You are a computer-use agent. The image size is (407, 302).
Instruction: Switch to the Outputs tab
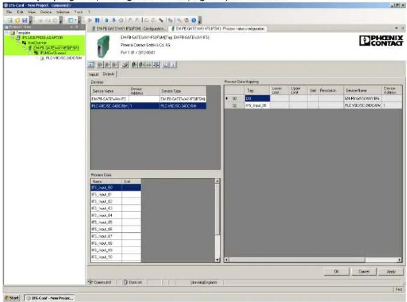[108, 74]
